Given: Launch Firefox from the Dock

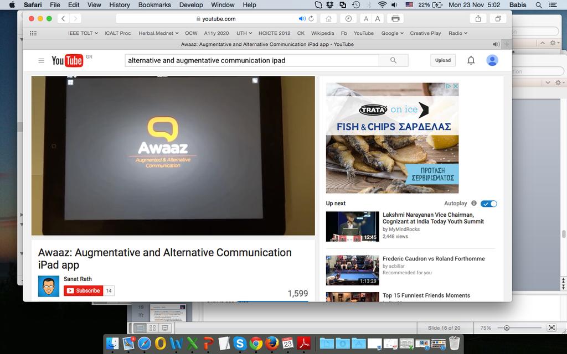Looking at the screenshot, I should click(x=272, y=343).
